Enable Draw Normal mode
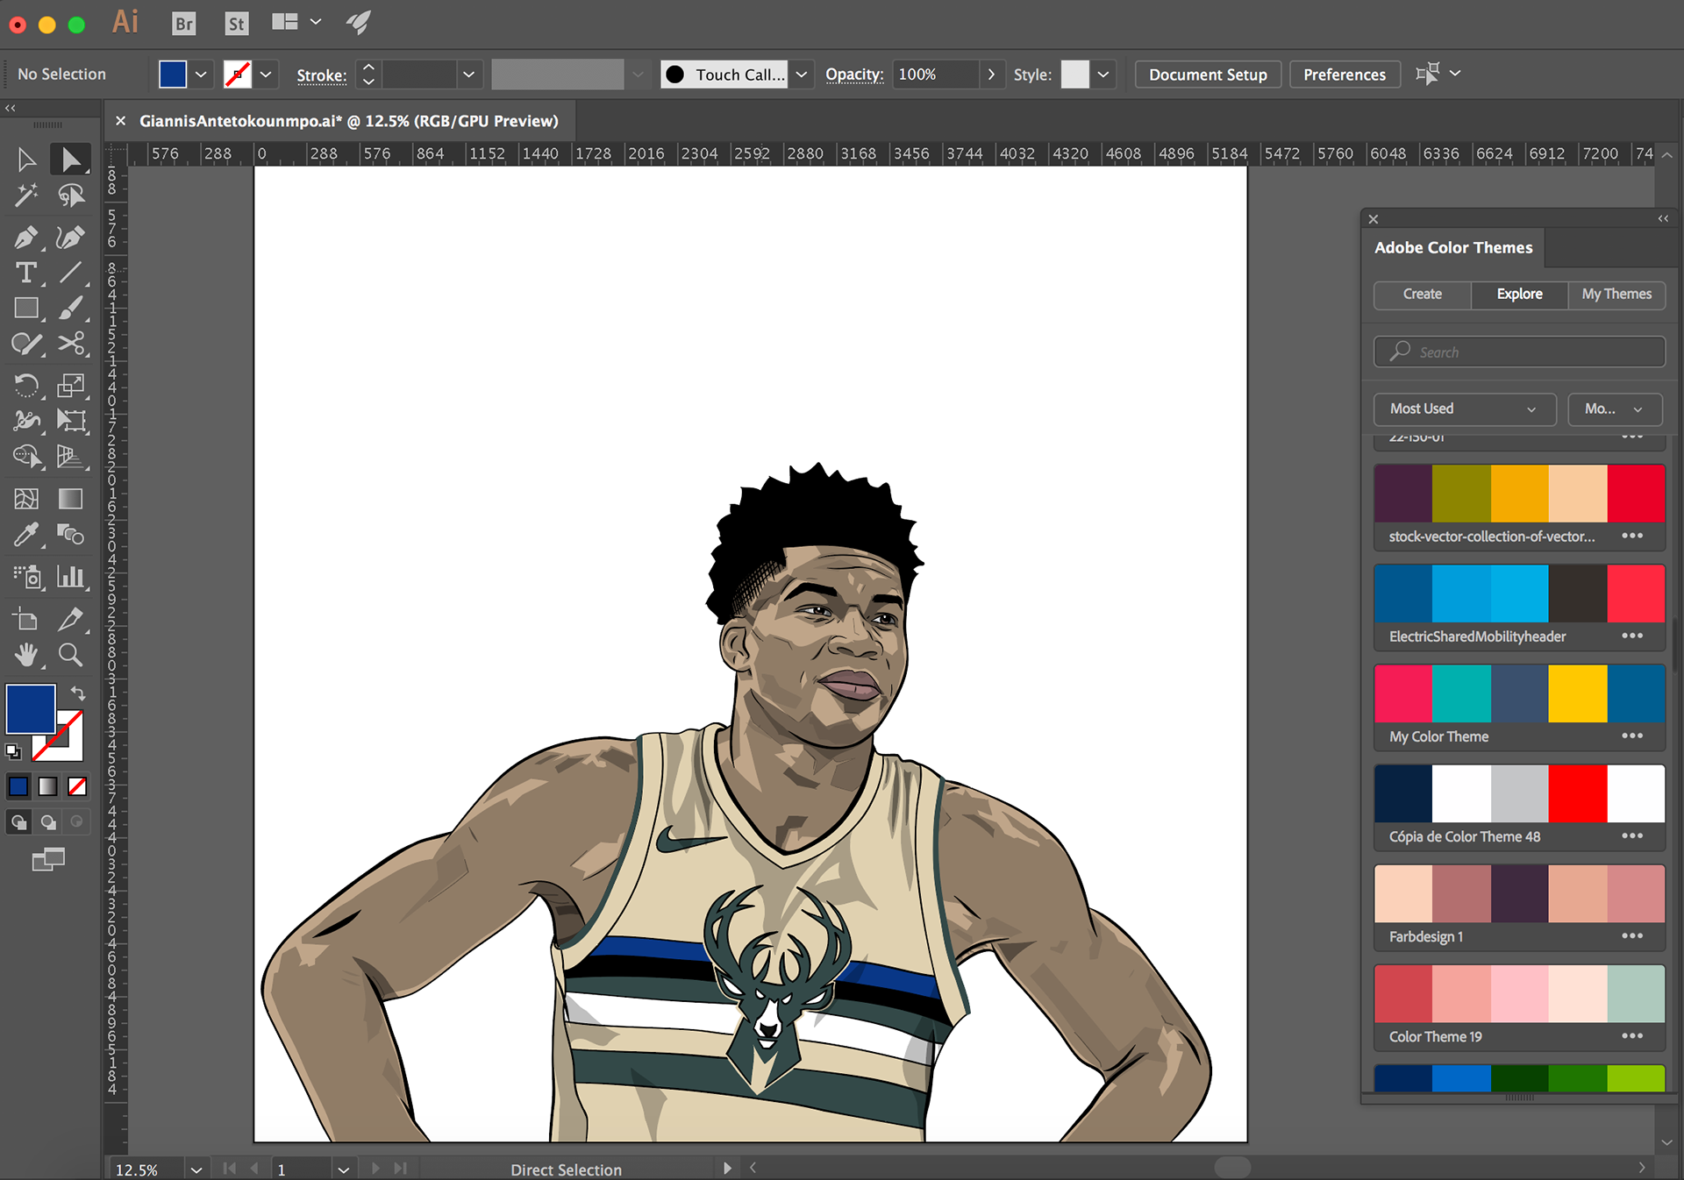 (x=18, y=821)
